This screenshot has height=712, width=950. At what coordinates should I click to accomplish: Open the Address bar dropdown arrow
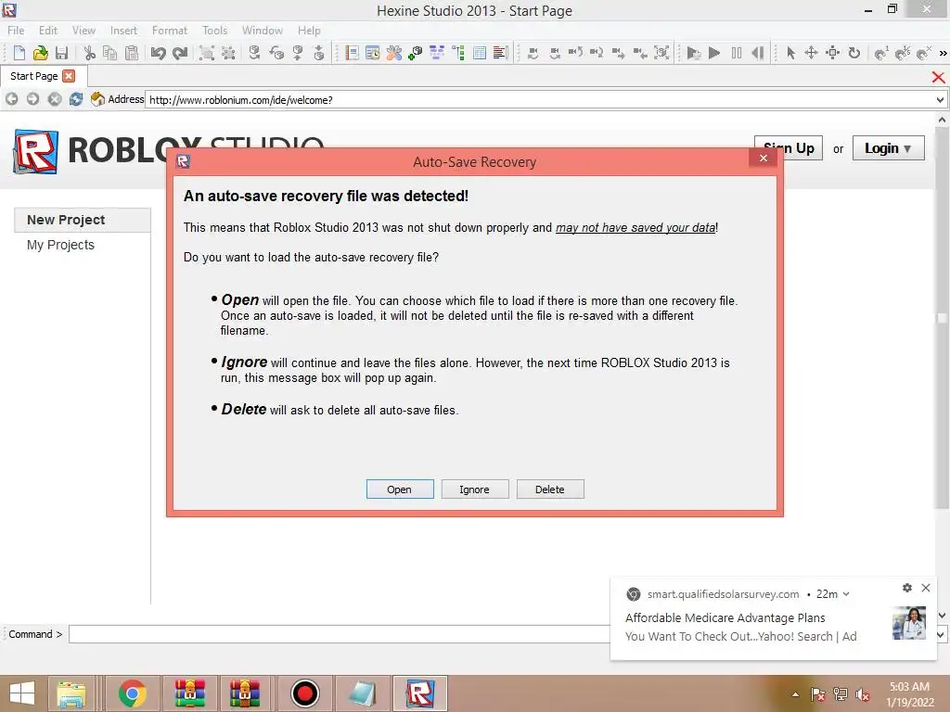940,100
